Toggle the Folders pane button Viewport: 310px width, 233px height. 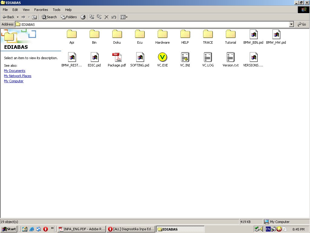pyautogui.click(x=69, y=17)
